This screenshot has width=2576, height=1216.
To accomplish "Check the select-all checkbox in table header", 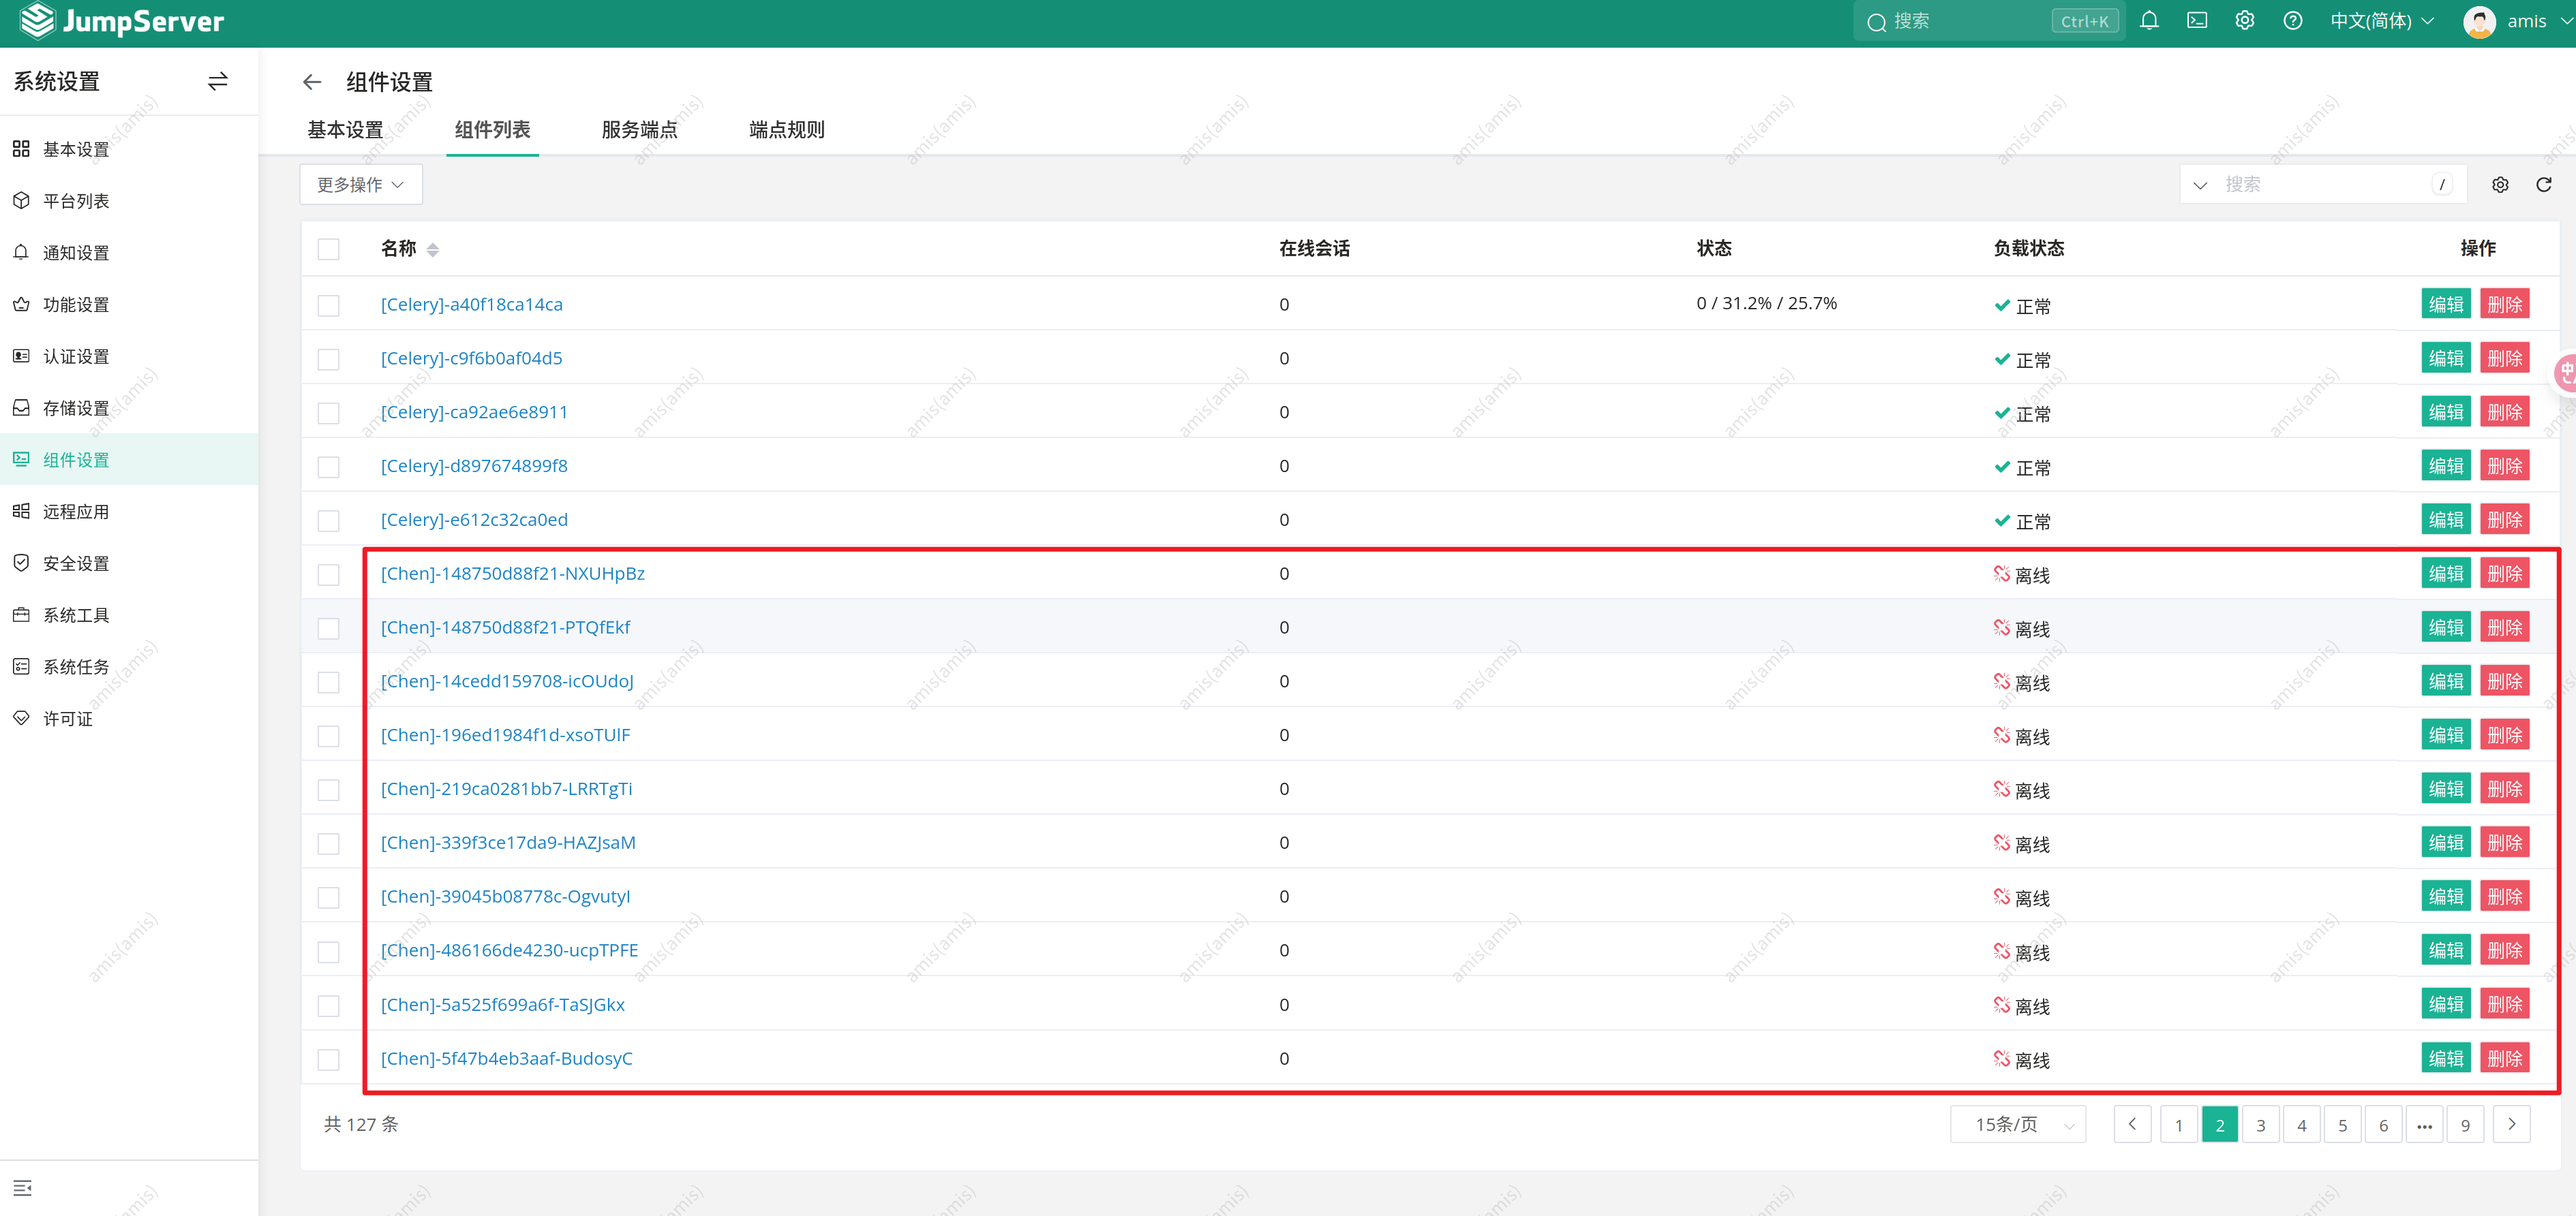I will (x=329, y=249).
